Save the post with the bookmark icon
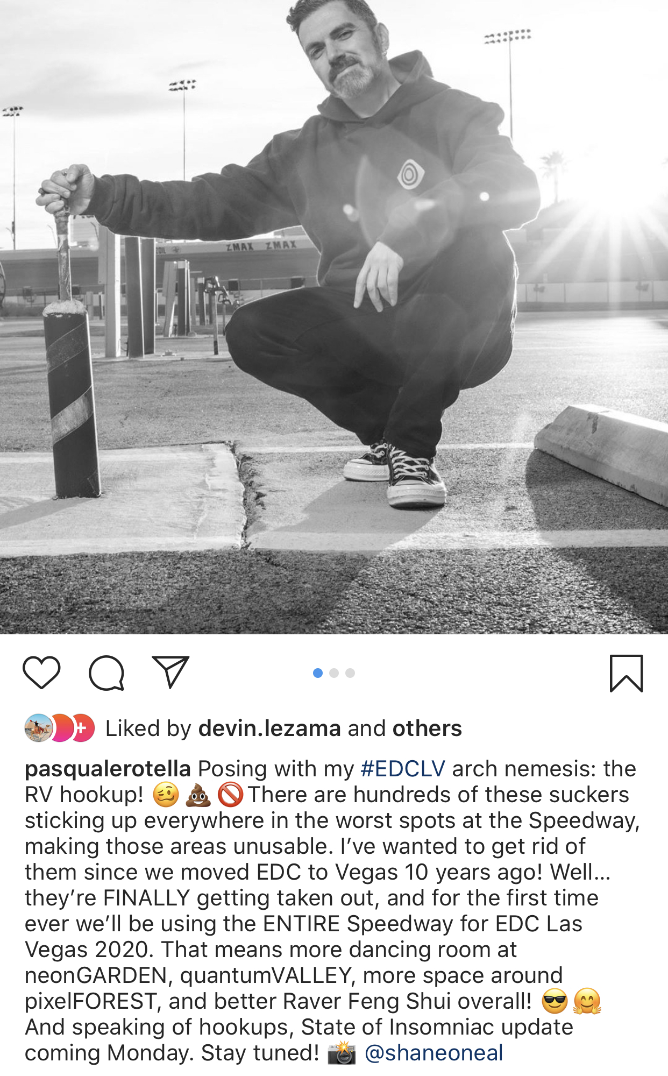The height and width of the screenshot is (1076, 668). (626, 673)
